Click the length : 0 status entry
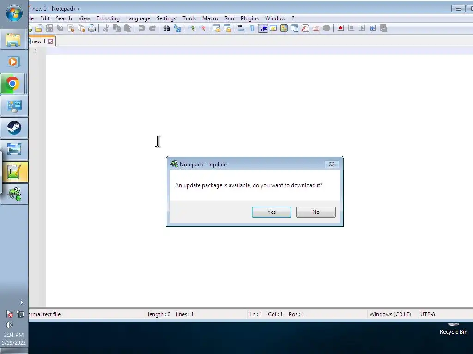Viewport: 473px width, 354px height. 159,314
